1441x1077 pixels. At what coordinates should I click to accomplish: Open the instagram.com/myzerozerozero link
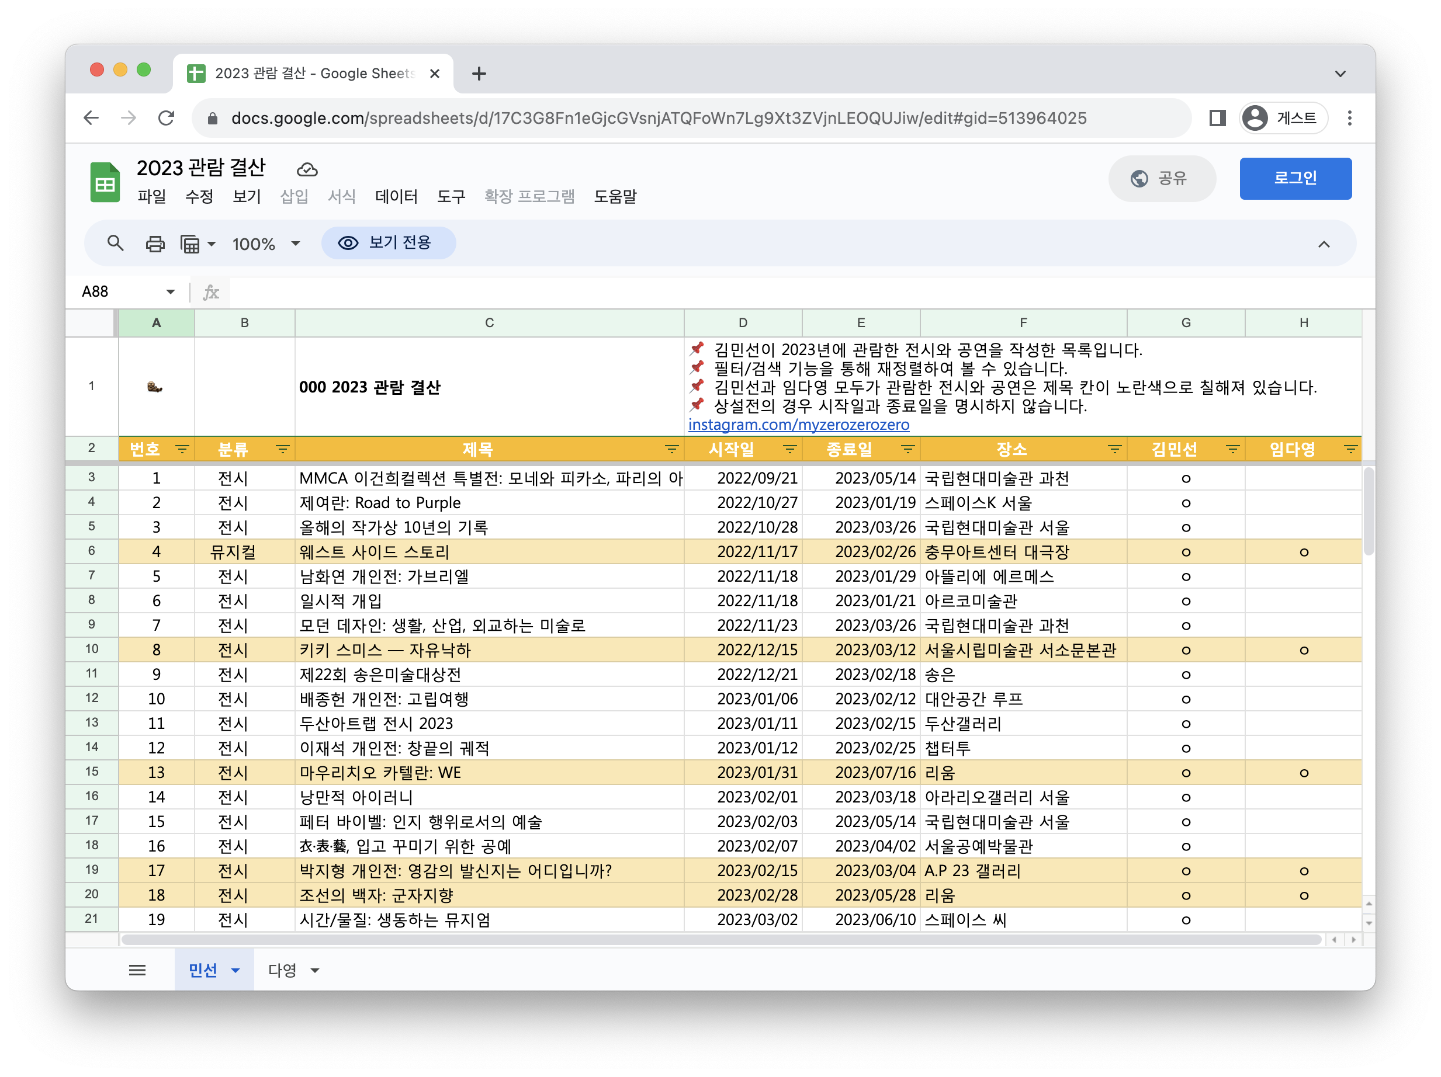tap(798, 425)
